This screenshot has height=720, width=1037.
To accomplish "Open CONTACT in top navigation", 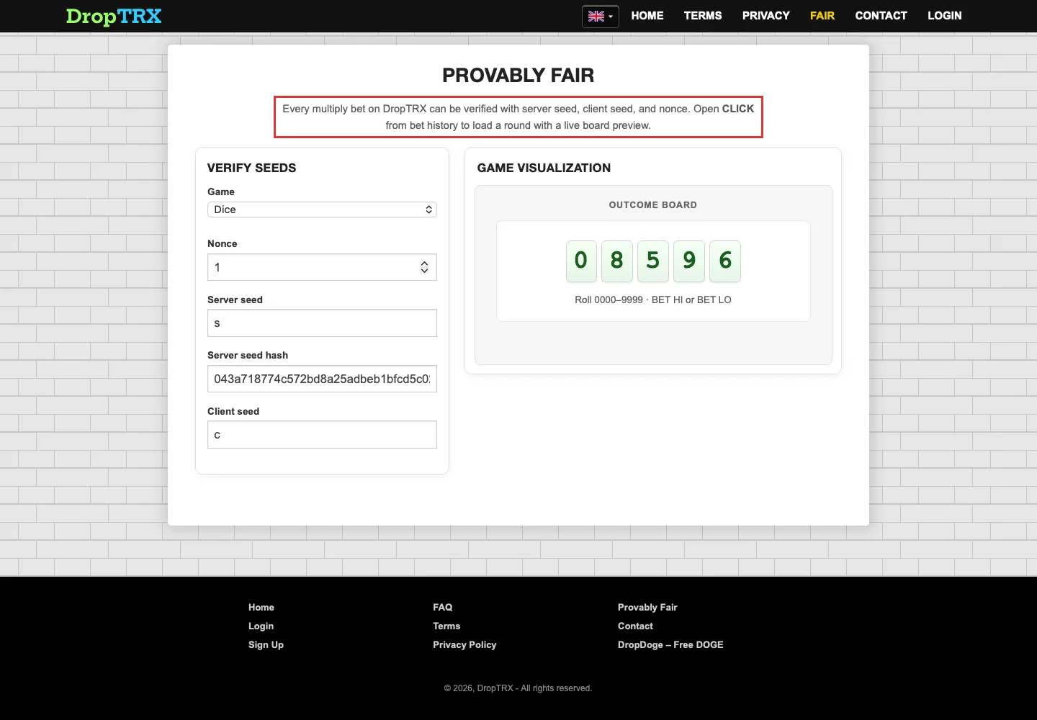I will pyautogui.click(x=881, y=16).
